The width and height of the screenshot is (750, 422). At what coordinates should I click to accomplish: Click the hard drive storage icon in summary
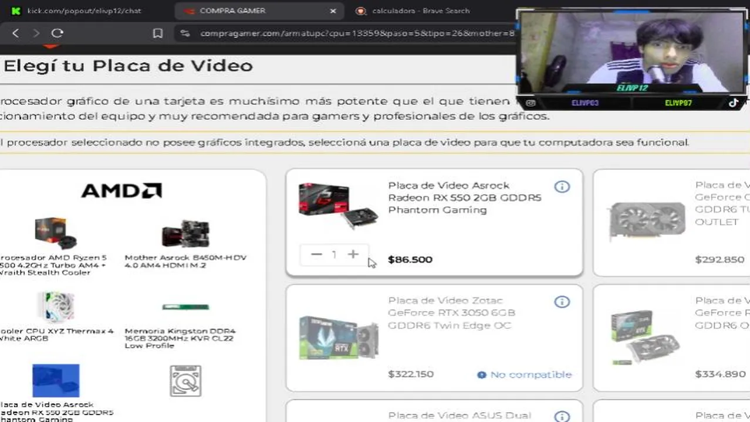point(185,380)
